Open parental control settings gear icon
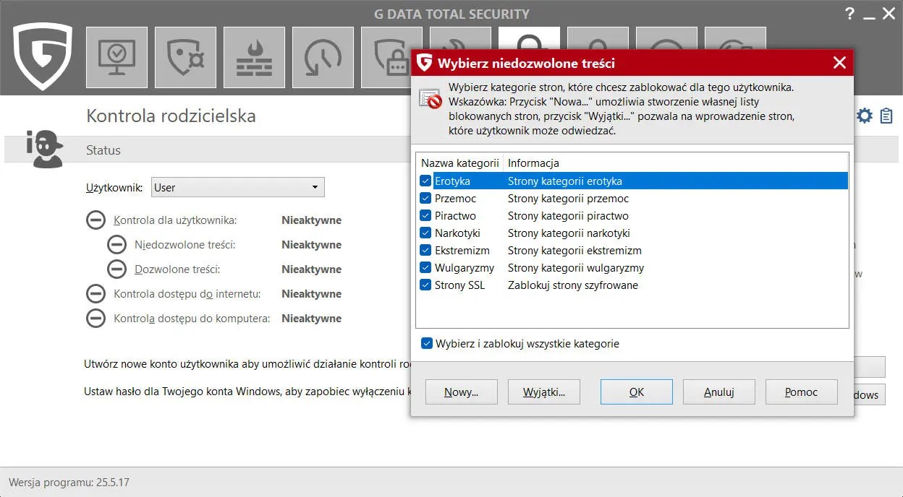This screenshot has height=497, width=903. pyautogui.click(x=864, y=115)
